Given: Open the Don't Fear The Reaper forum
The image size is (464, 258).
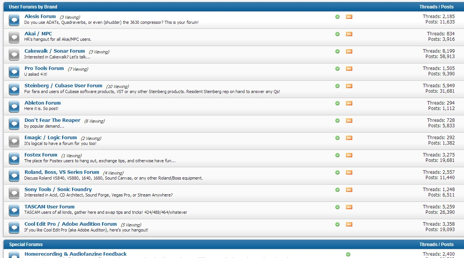Looking at the screenshot, I should click(53, 120).
